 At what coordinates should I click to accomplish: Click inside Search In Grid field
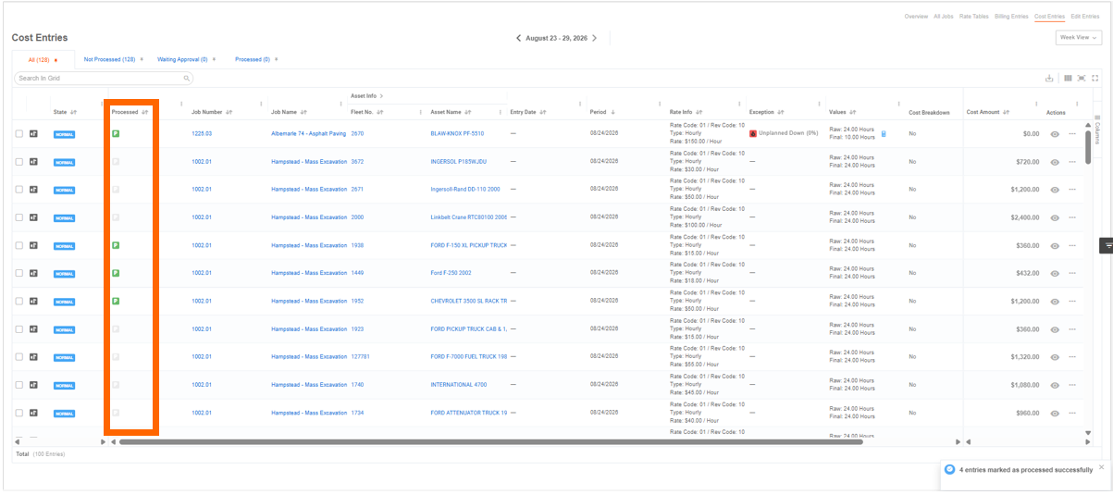(104, 79)
